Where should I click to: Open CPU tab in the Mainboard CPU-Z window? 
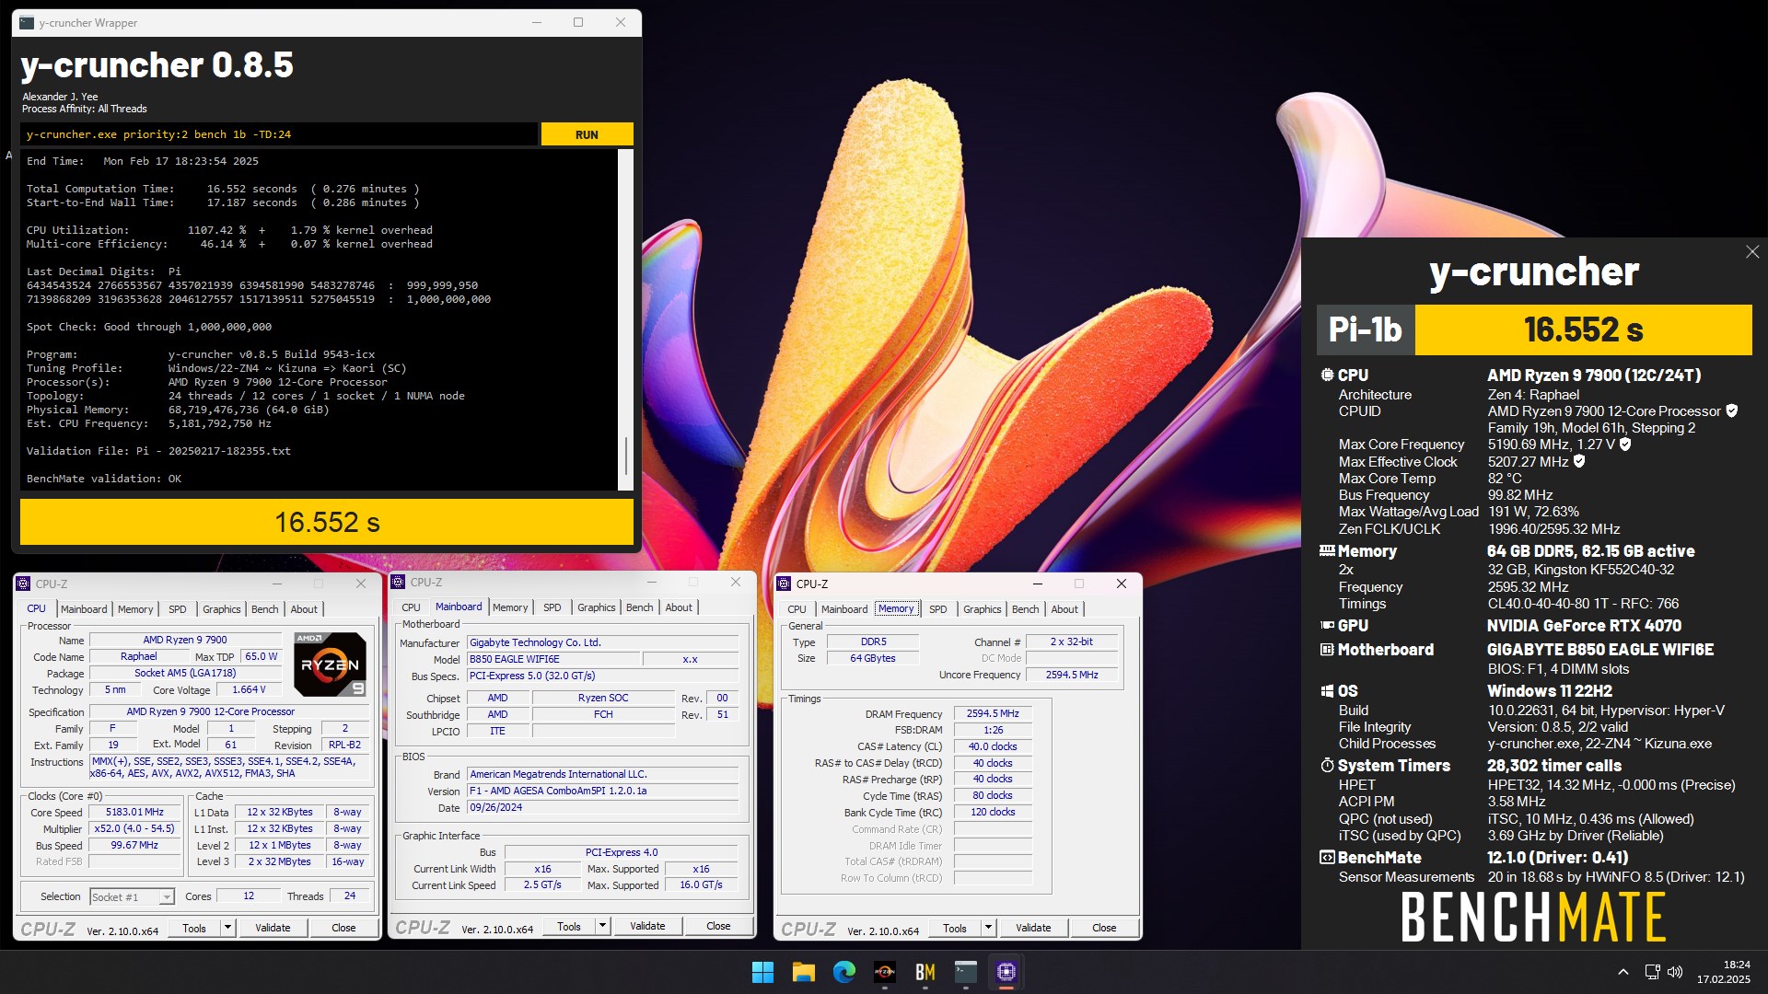pos(411,607)
